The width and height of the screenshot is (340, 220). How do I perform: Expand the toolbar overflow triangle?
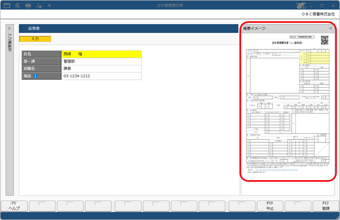click(x=49, y=6)
